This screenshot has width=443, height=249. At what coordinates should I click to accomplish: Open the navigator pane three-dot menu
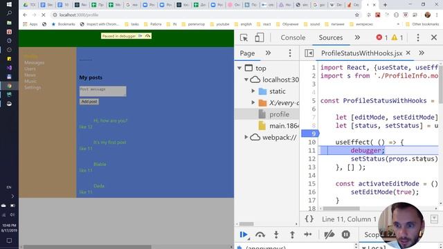290,53
